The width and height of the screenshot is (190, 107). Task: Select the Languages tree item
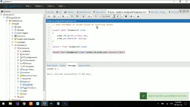coord(21,42)
